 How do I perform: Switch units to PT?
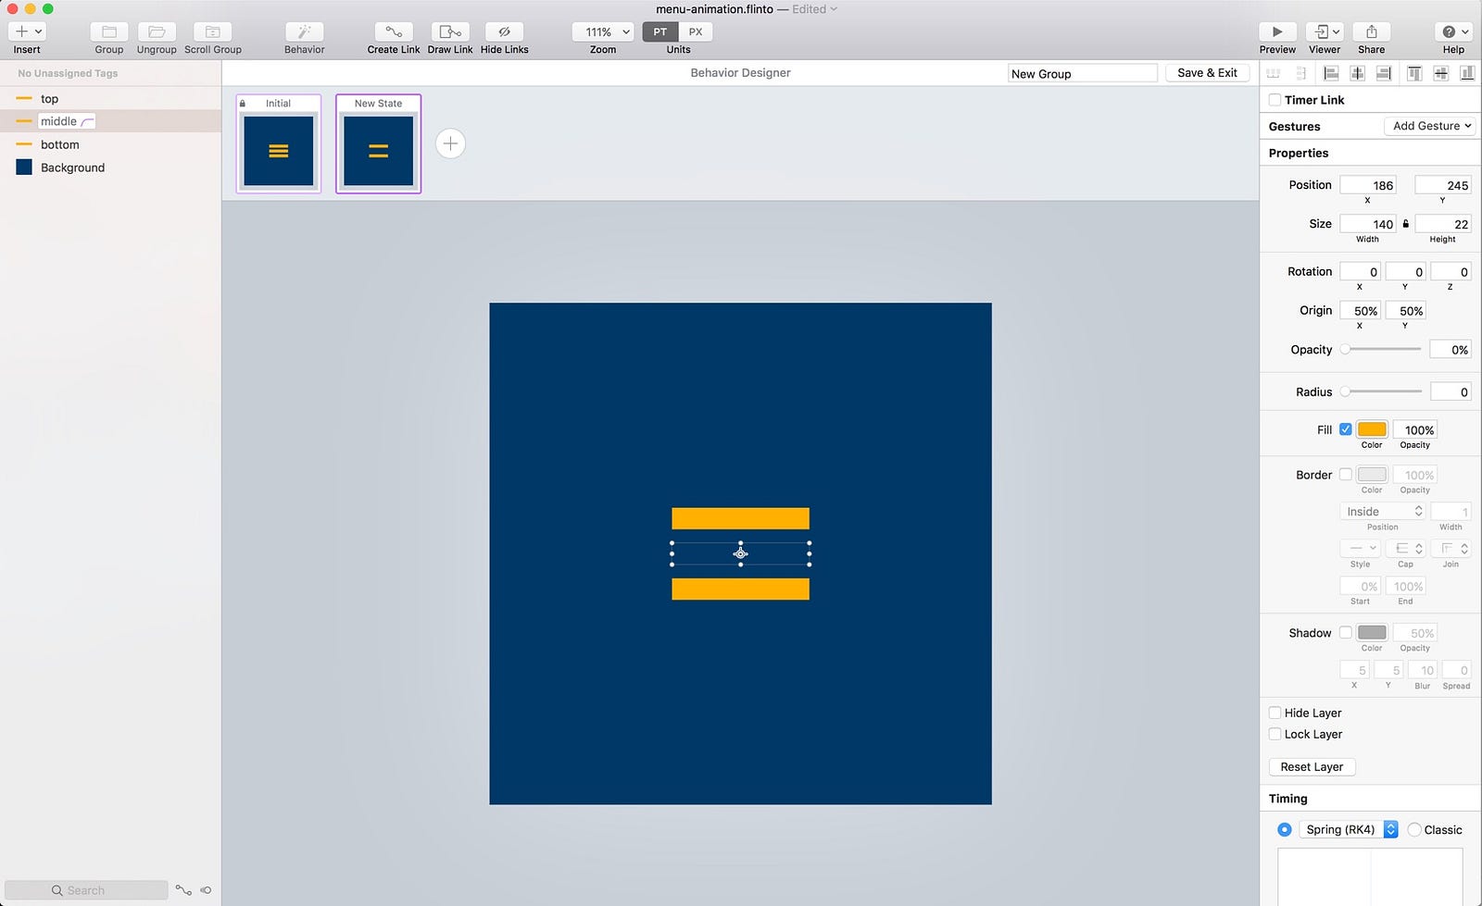[x=660, y=31]
